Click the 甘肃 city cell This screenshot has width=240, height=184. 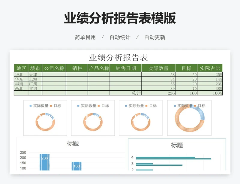coord(35,88)
